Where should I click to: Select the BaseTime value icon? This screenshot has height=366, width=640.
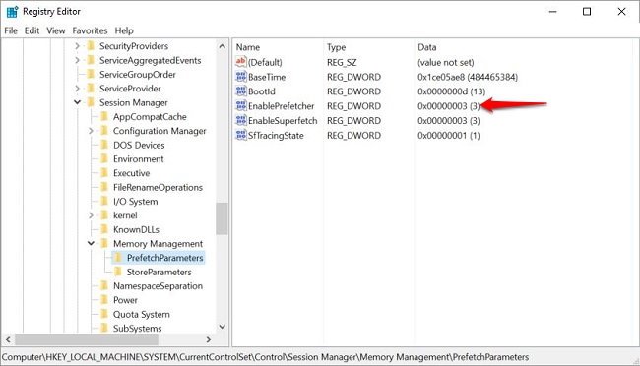coord(241,77)
